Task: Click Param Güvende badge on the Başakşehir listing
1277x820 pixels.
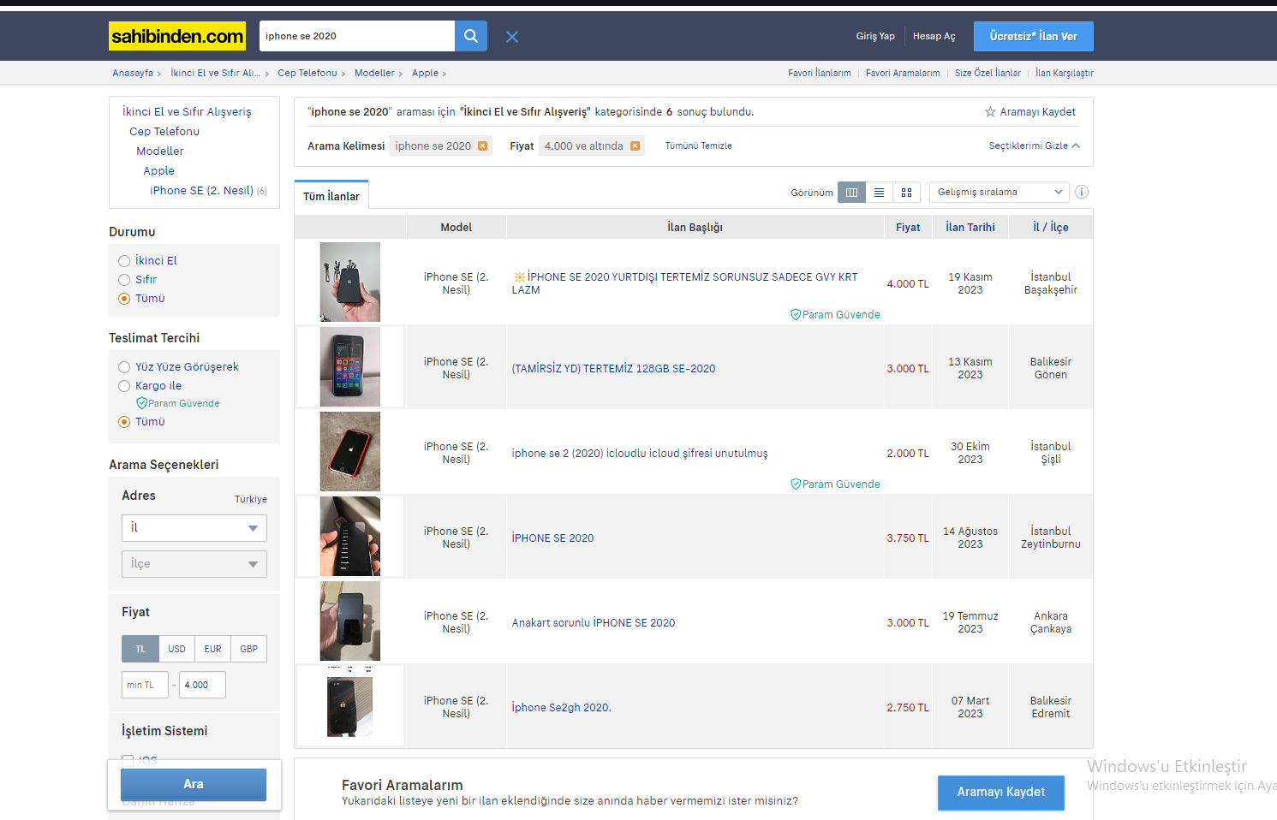Action: (835, 315)
